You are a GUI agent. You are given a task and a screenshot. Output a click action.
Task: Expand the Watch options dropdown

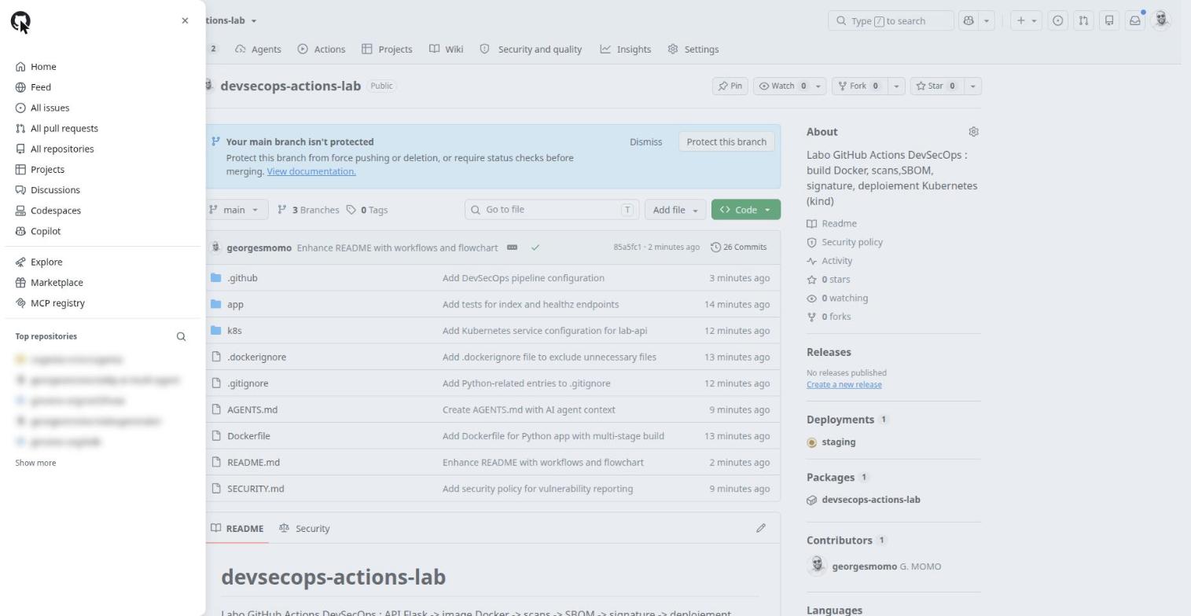(818, 86)
